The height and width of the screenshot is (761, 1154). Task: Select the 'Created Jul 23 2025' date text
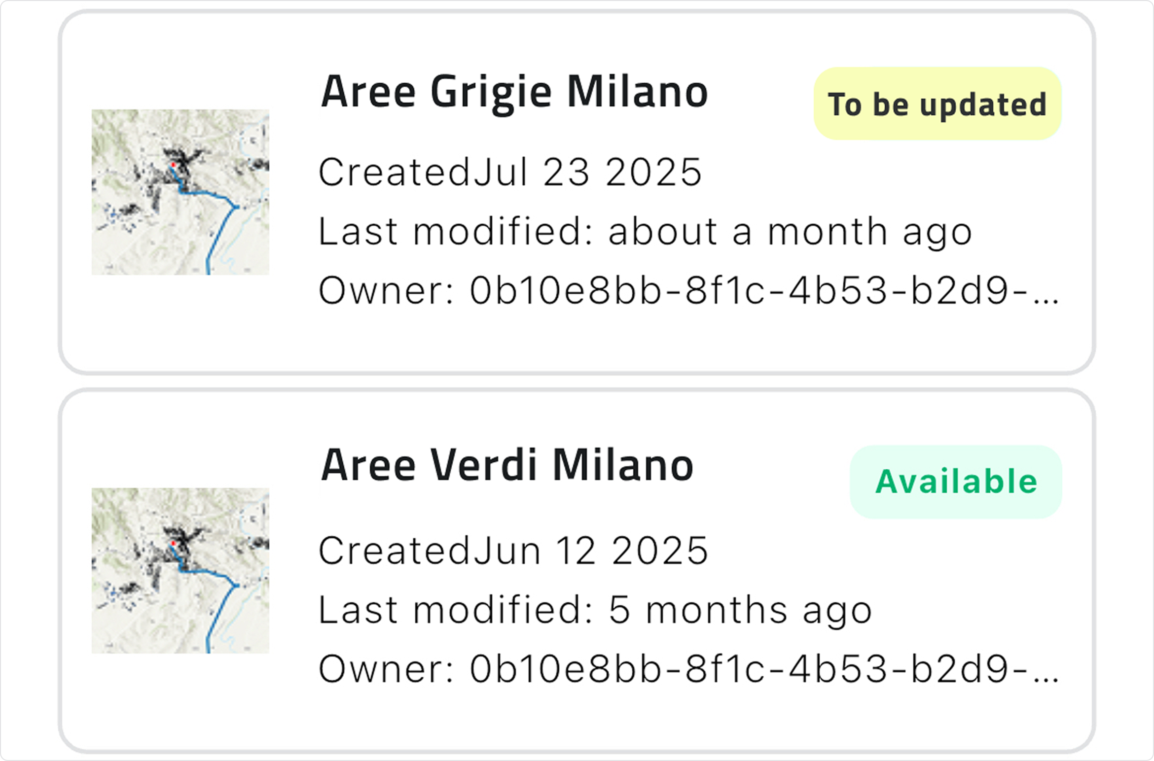click(x=510, y=173)
